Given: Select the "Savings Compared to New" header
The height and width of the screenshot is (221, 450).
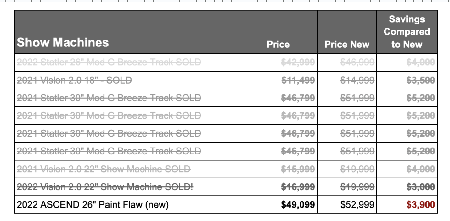Looking at the screenshot, I should [407, 32].
